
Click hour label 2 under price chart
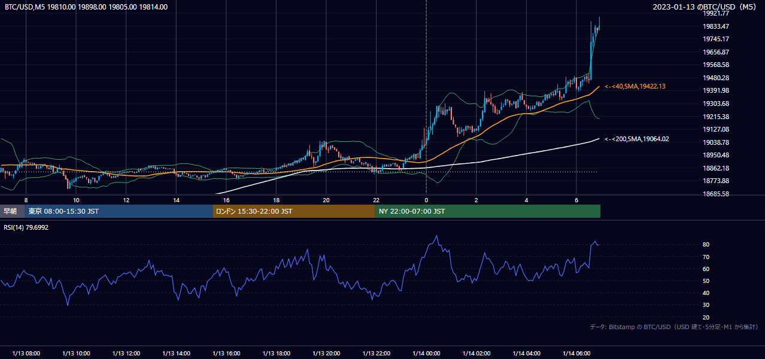click(x=476, y=200)
